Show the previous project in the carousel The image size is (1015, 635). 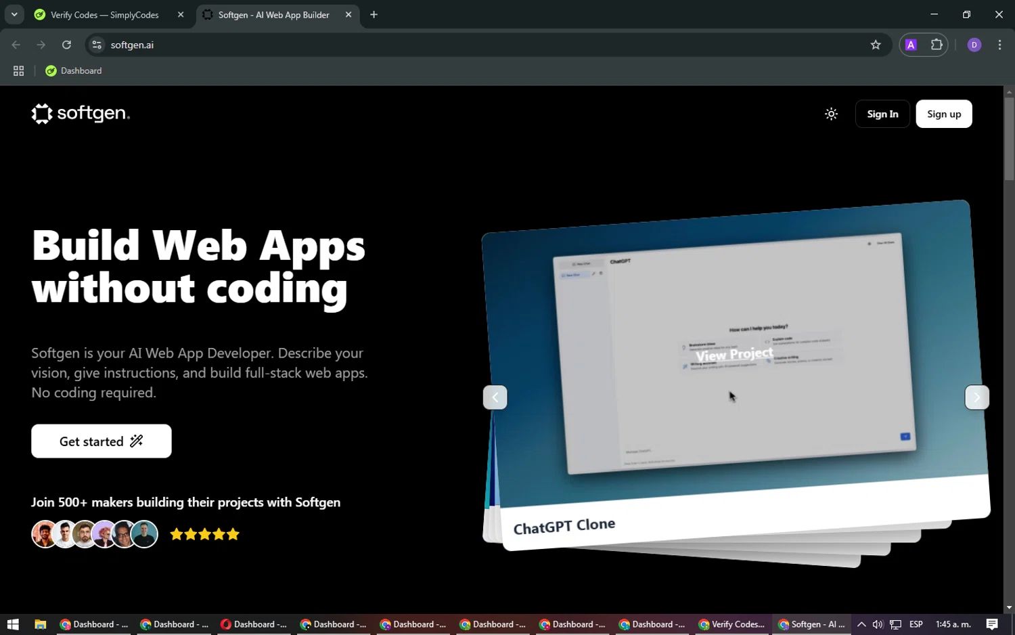495,397
